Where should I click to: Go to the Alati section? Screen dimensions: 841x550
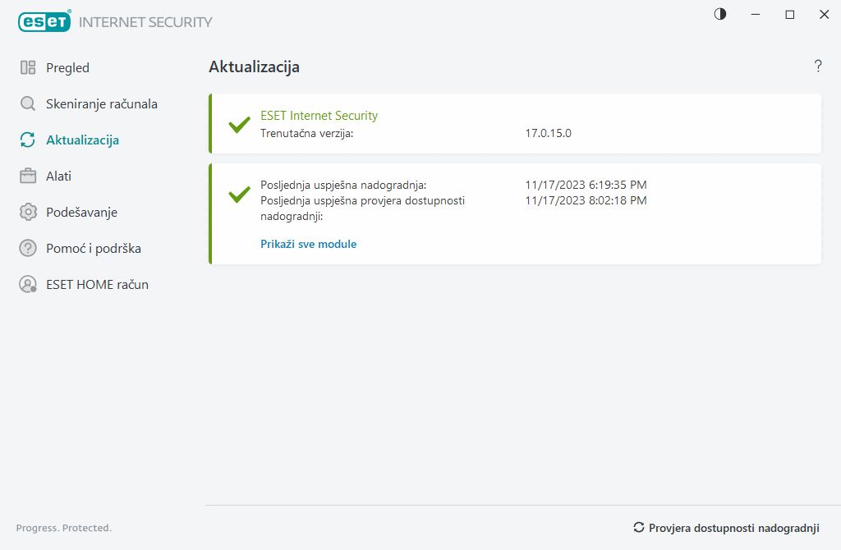59,176
